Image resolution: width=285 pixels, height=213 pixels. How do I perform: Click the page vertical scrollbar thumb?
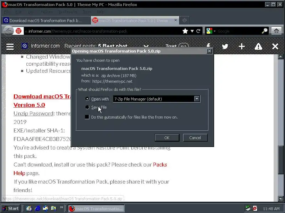[280, 159]
